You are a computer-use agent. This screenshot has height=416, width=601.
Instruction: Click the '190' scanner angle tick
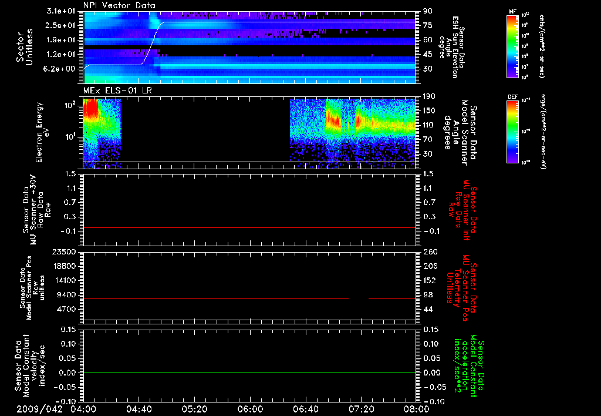(429, 96)
